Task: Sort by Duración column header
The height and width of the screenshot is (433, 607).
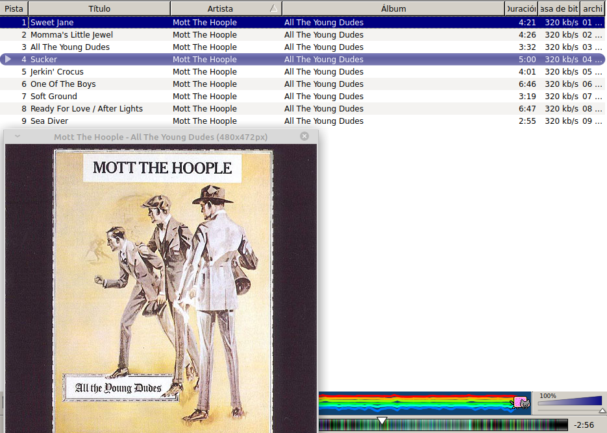Action: pyautogui.click(x=521, y=8)
